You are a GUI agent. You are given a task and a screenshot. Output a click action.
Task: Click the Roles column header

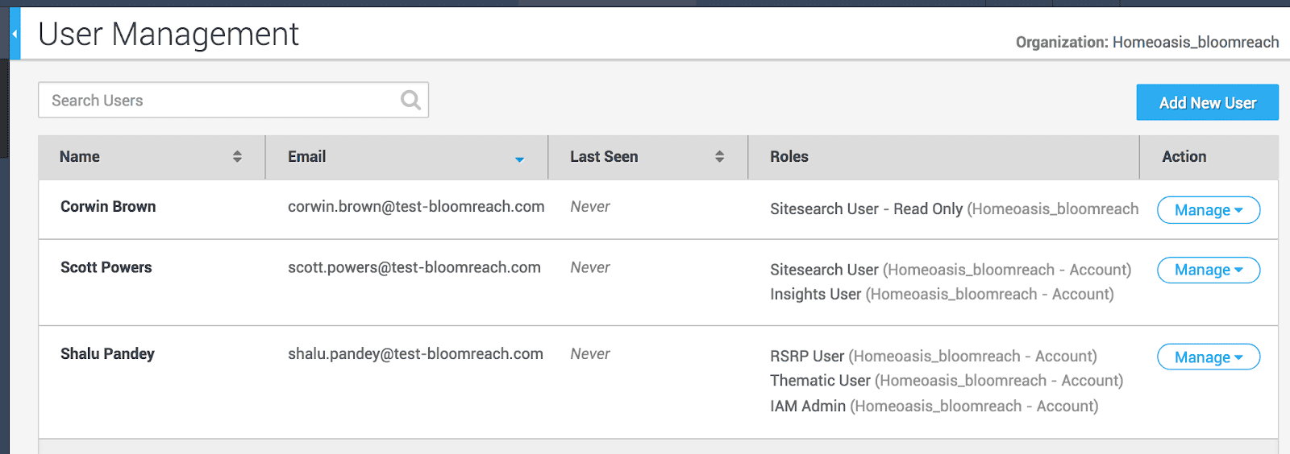789,157
